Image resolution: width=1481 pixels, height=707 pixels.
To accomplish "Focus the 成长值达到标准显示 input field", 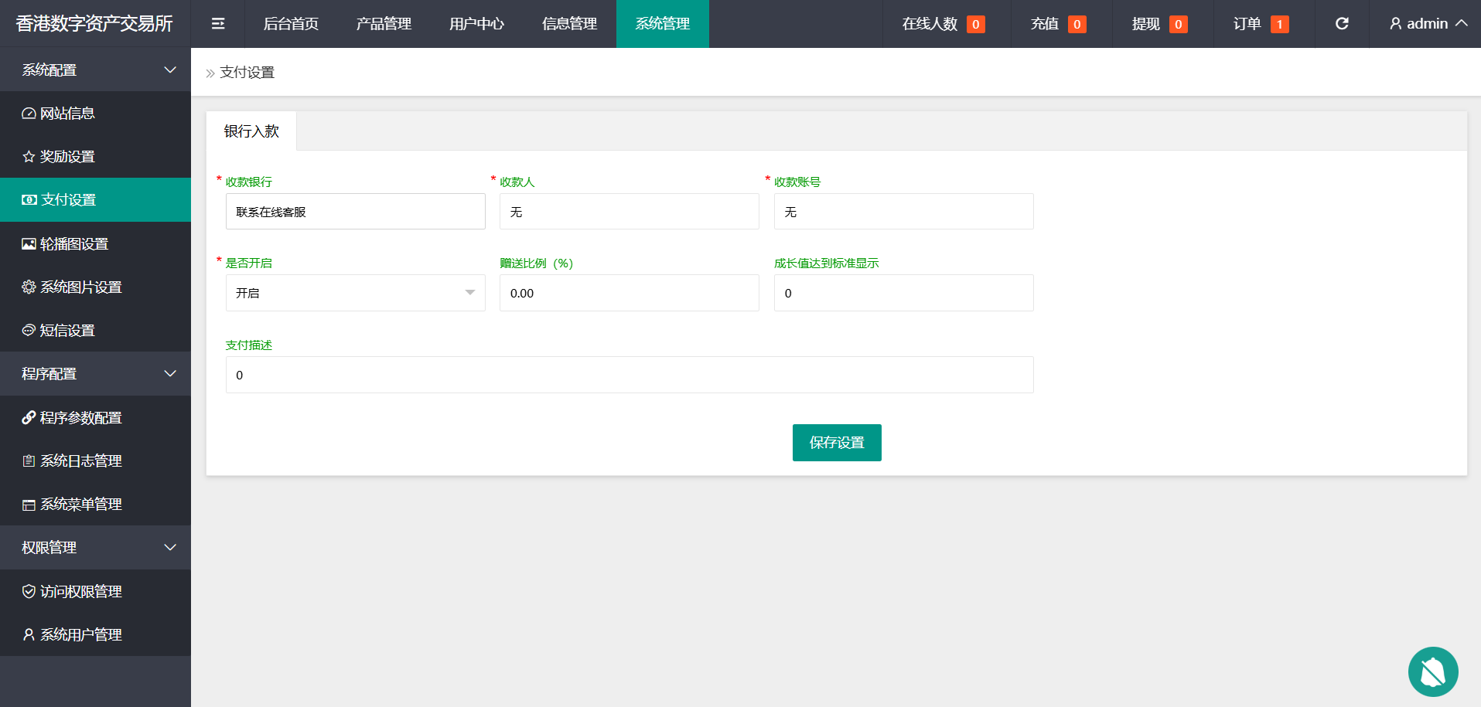I will tap(904, 293).
